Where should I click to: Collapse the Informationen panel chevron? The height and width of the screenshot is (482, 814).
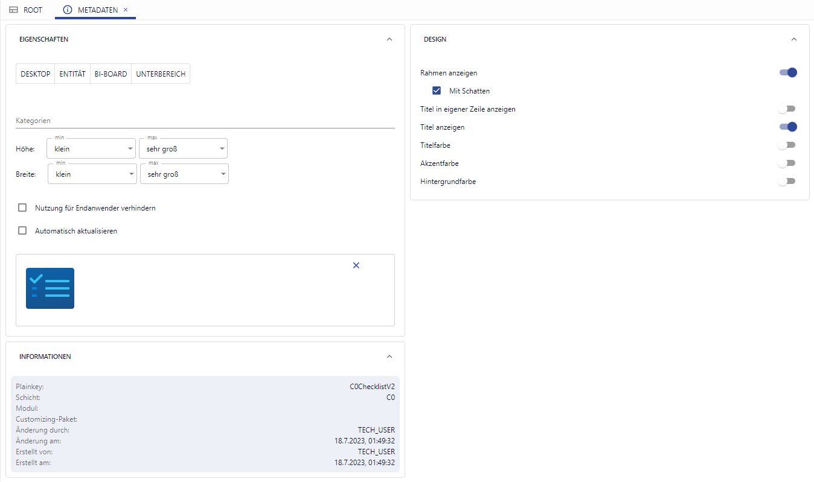click(x=389, y=357)
